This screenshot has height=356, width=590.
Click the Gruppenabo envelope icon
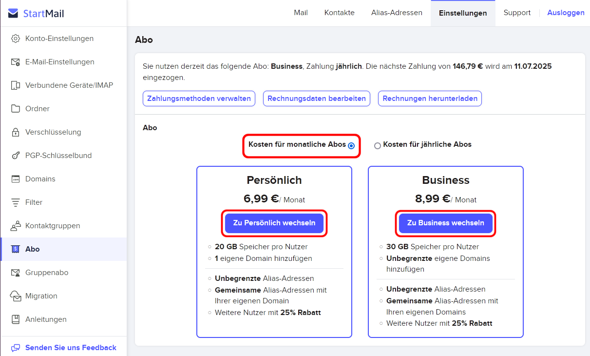[16, 273]
